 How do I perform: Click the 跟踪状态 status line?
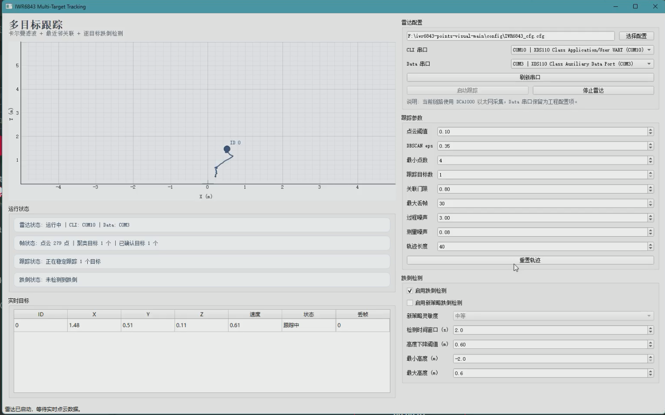coord(202,262)
